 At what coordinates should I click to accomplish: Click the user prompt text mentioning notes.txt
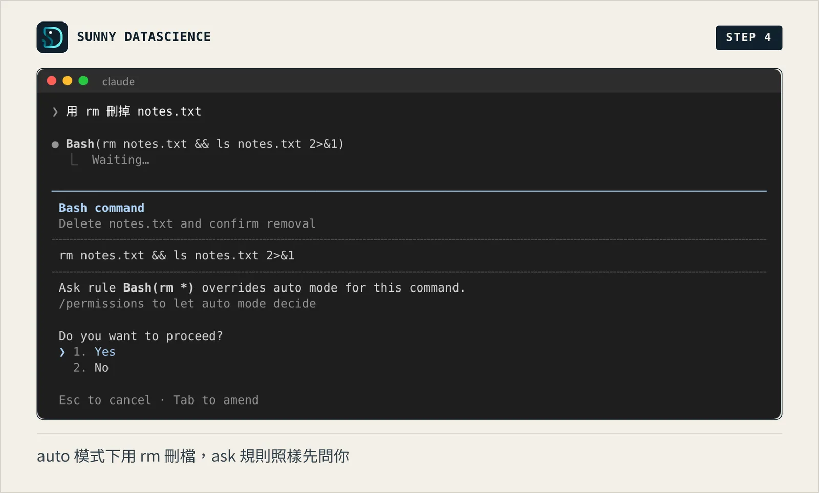tap(134, 111)
